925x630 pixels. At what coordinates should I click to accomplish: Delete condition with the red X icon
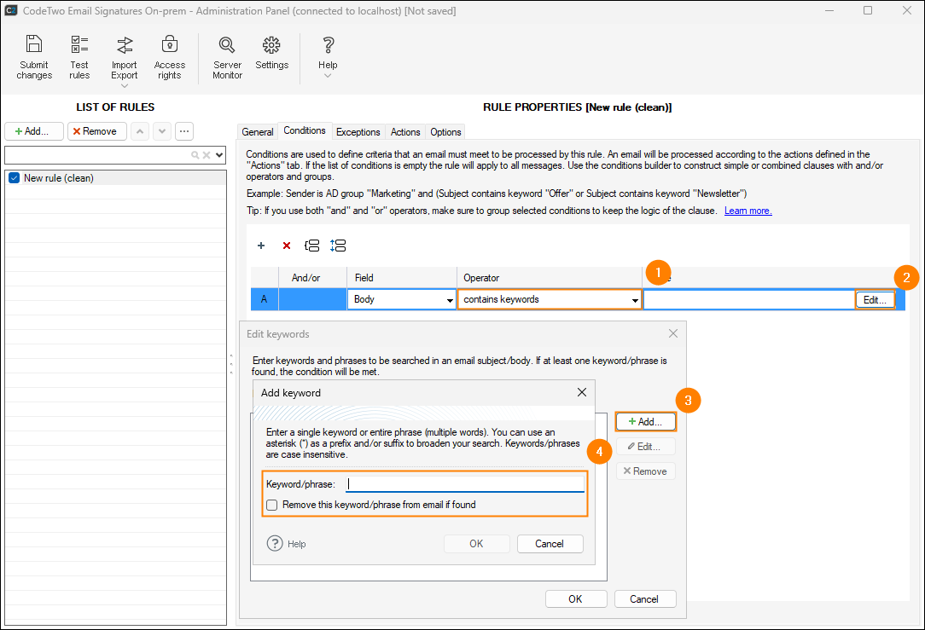pos(287,246)
